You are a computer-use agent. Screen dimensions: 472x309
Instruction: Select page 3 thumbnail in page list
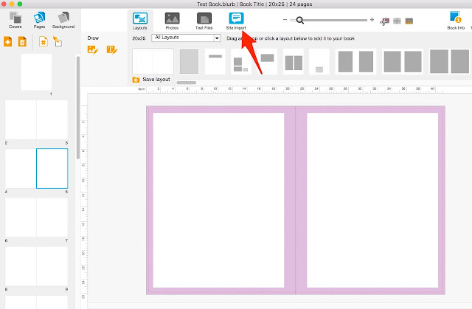coord(52,119)
